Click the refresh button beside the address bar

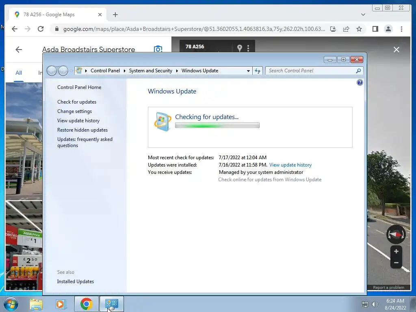[x=257, y=71]
